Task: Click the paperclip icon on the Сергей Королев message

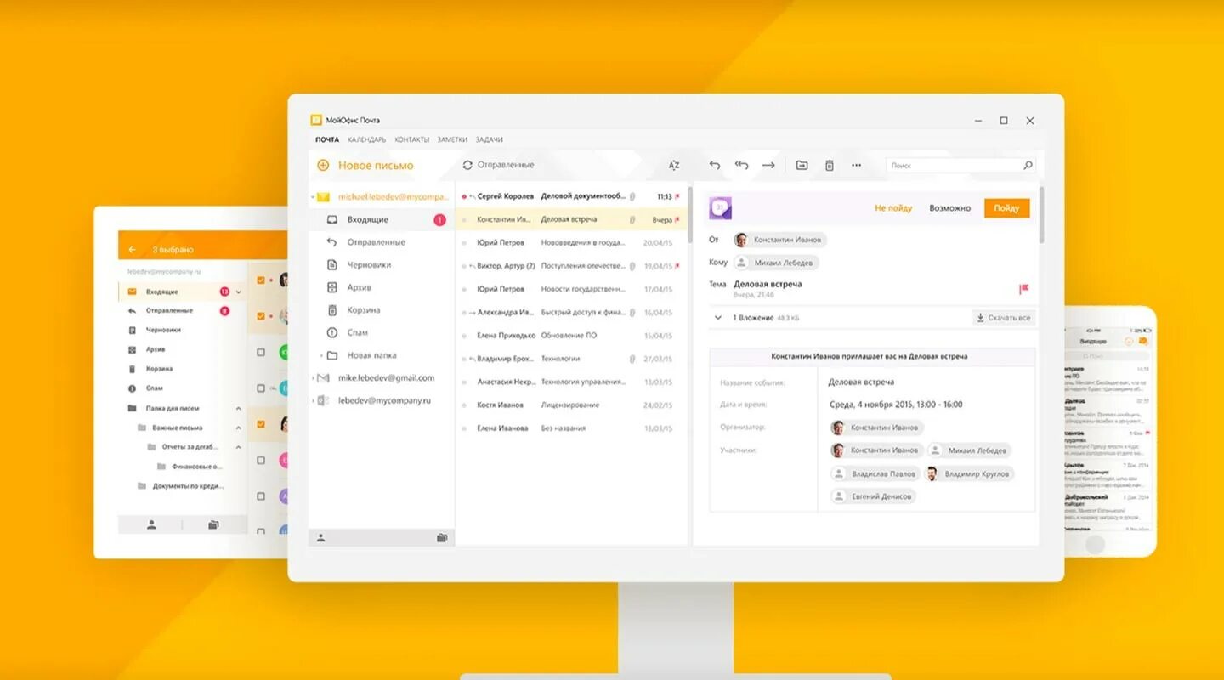Action: click(632, 196)
